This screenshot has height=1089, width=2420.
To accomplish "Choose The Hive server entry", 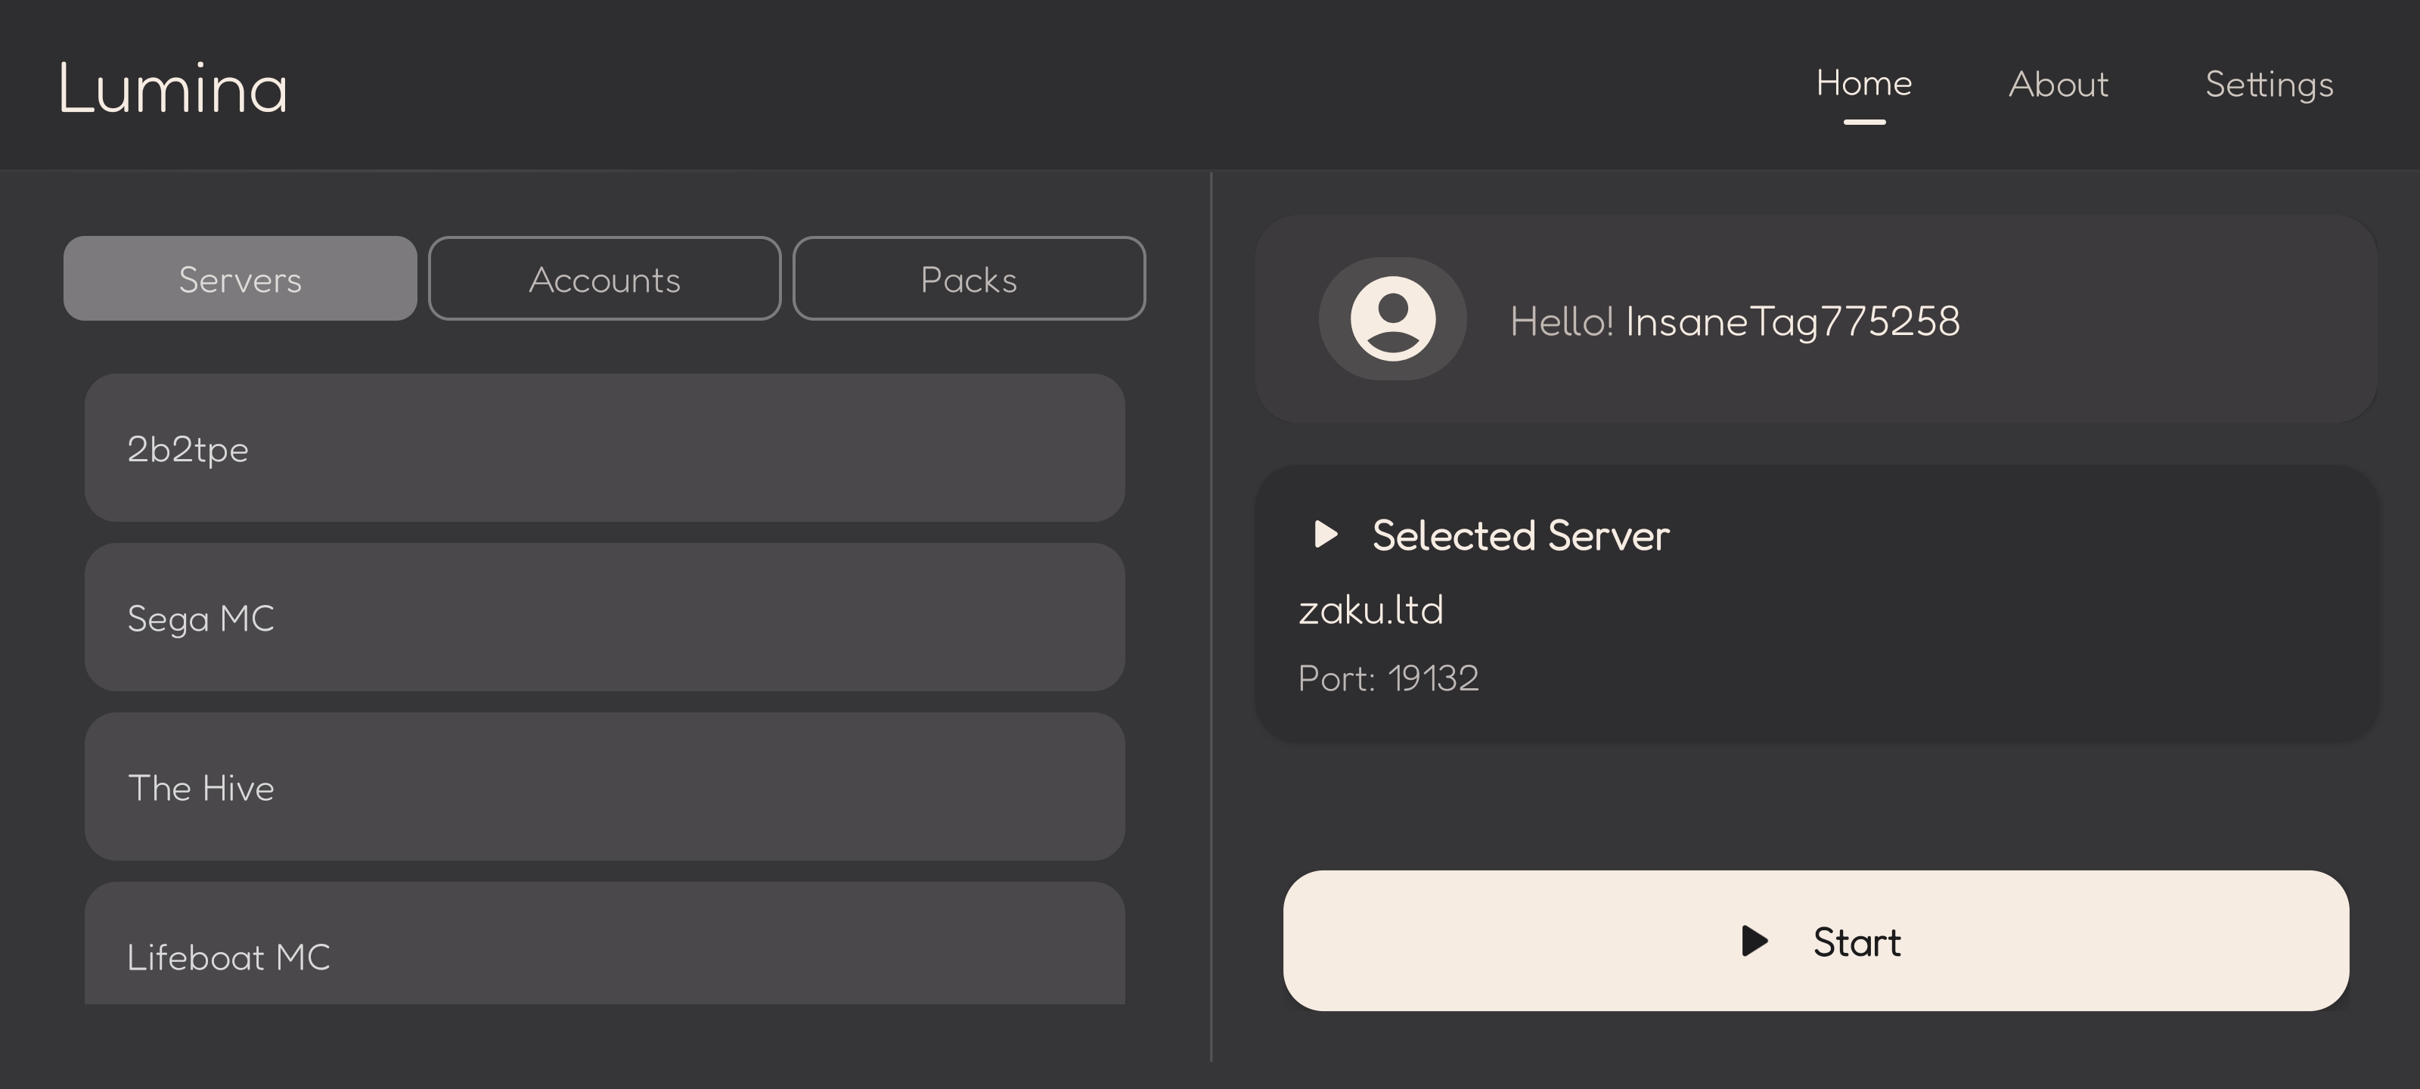I will [604, 786].
